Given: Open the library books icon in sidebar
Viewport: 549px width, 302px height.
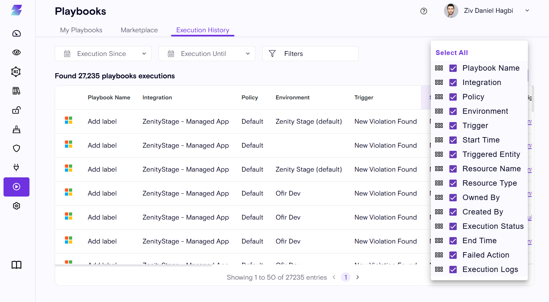Looking at the screenshot, I should pyautogui.click(x=16, y=91).
